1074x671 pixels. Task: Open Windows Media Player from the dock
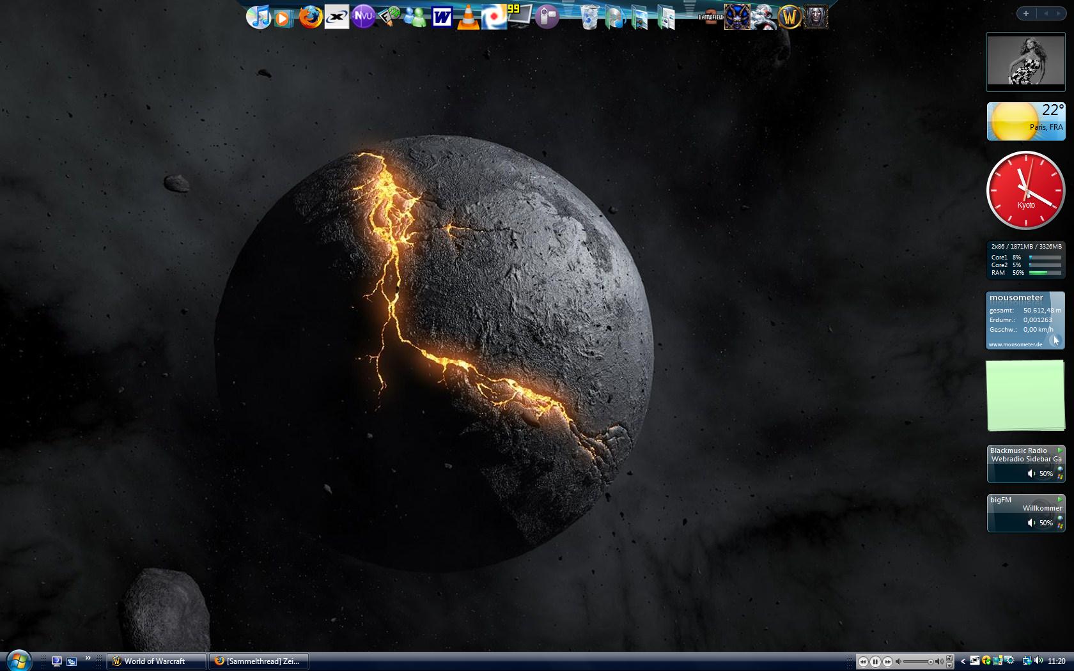[284, 18]
